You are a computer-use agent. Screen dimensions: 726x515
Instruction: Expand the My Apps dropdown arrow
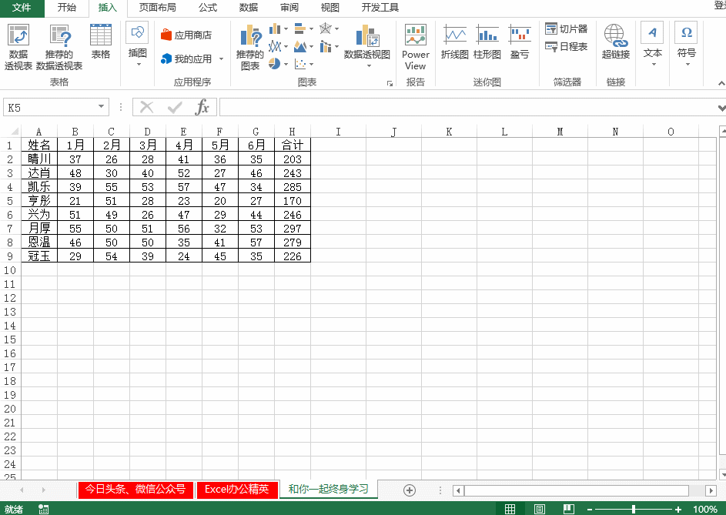(x=221, y=59)
